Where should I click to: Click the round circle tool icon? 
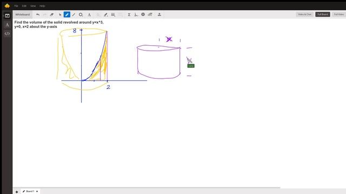[143, 15]
